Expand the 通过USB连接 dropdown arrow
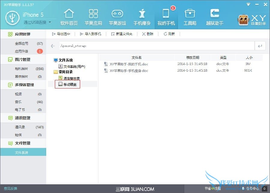 pos(50,22)
